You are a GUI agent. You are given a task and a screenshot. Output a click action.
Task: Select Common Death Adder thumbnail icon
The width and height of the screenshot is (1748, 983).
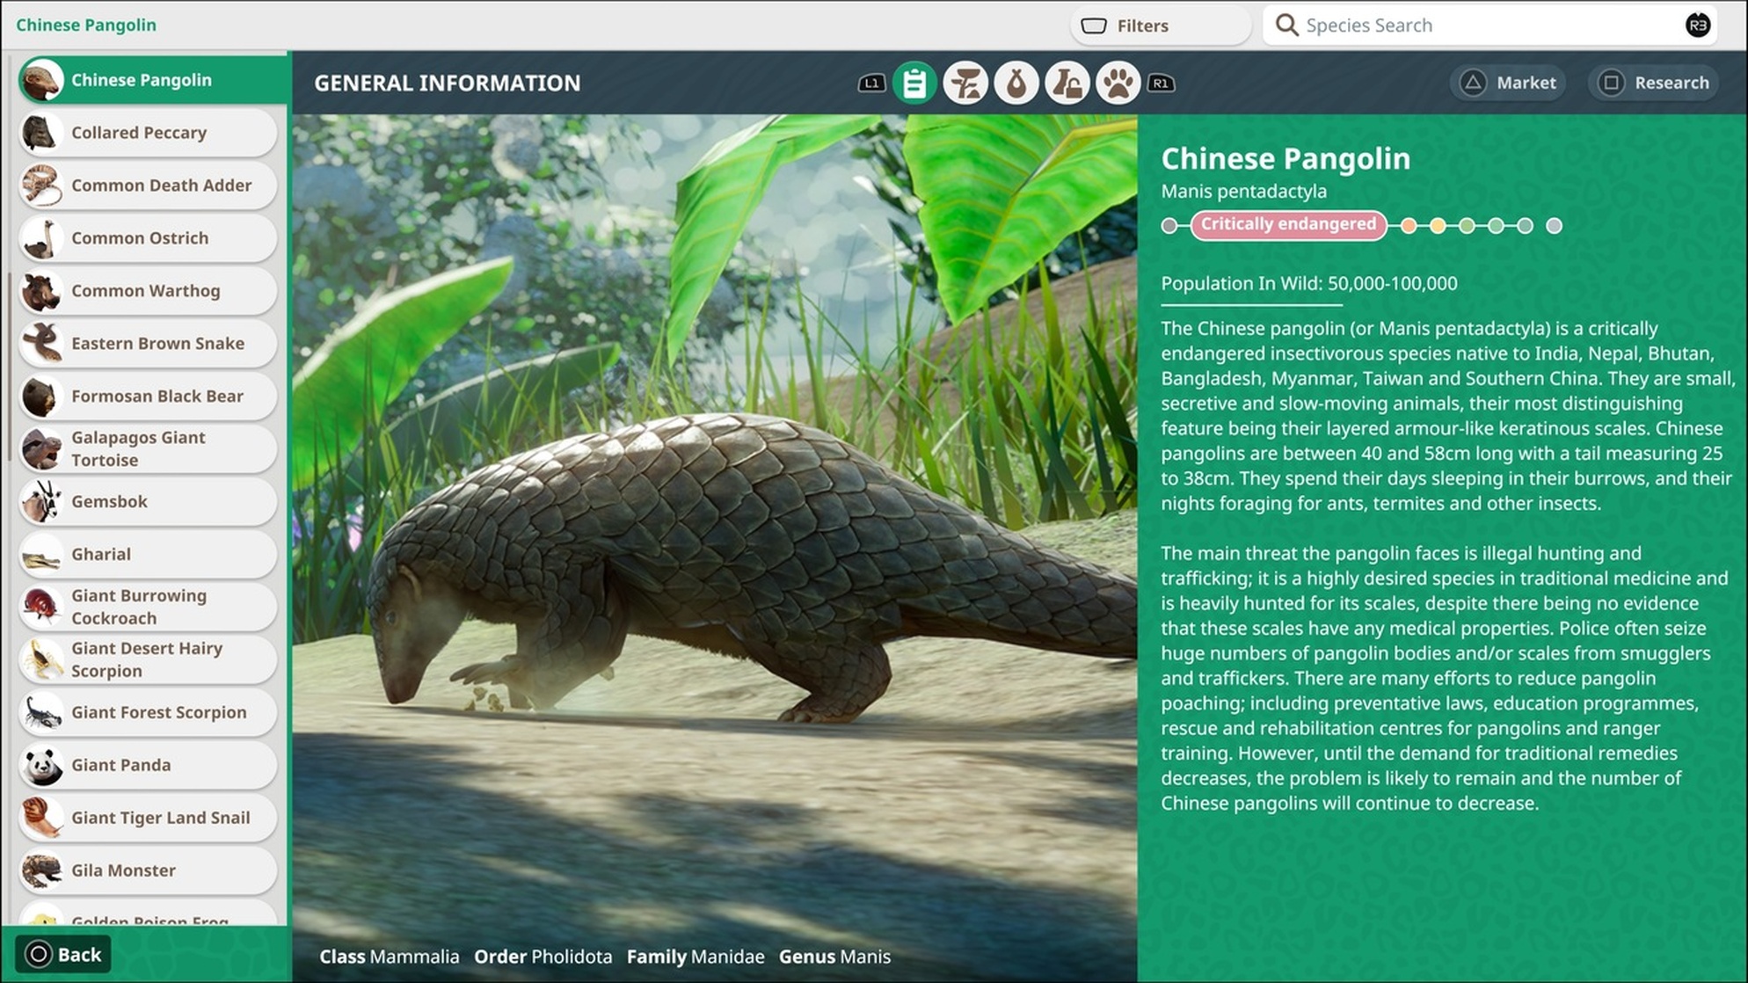[x=41, y=186]
